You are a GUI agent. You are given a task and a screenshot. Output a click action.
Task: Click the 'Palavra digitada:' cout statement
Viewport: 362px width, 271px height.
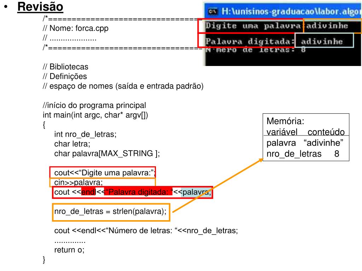pos(133,192)
